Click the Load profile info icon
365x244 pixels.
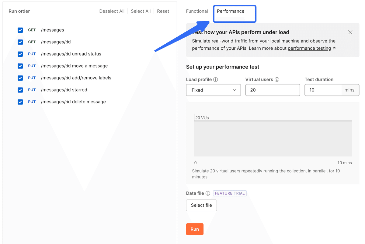click(216, 80)
